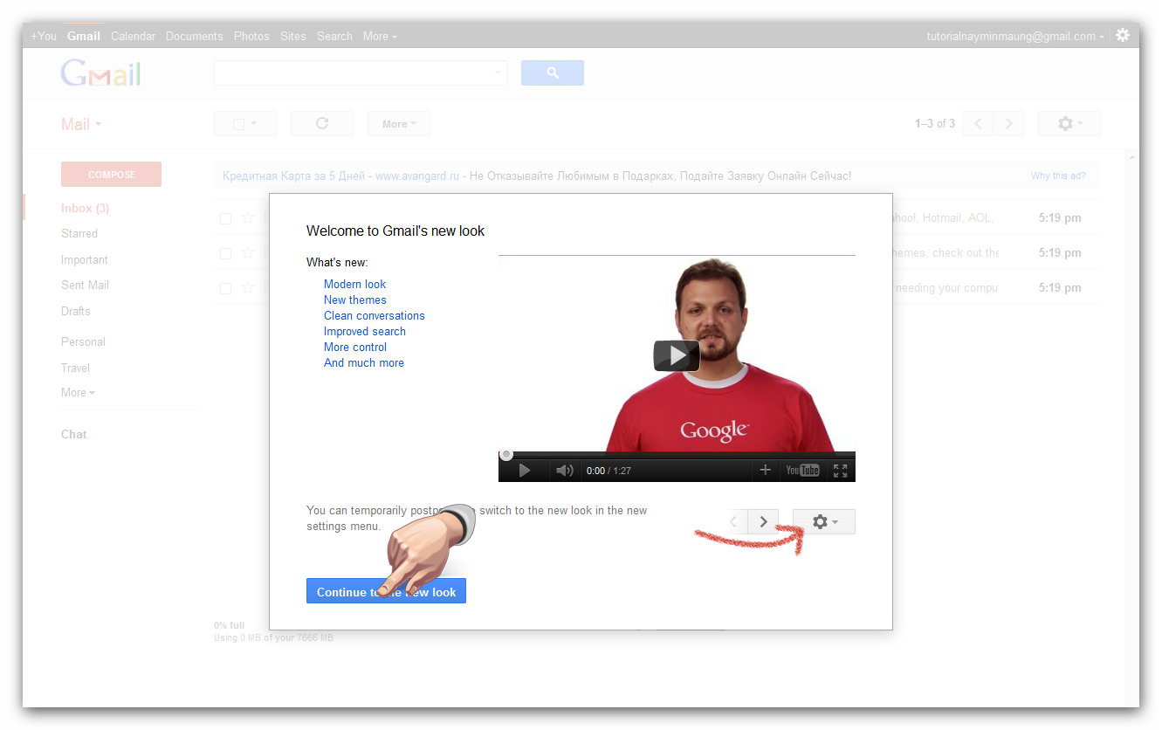Screen dimensions: 1162x730
Task: Open the Travel label
Action: [75, 368]
